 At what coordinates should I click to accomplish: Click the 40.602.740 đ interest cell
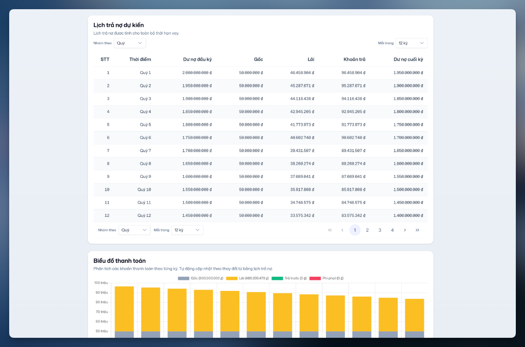pos(302,138)
